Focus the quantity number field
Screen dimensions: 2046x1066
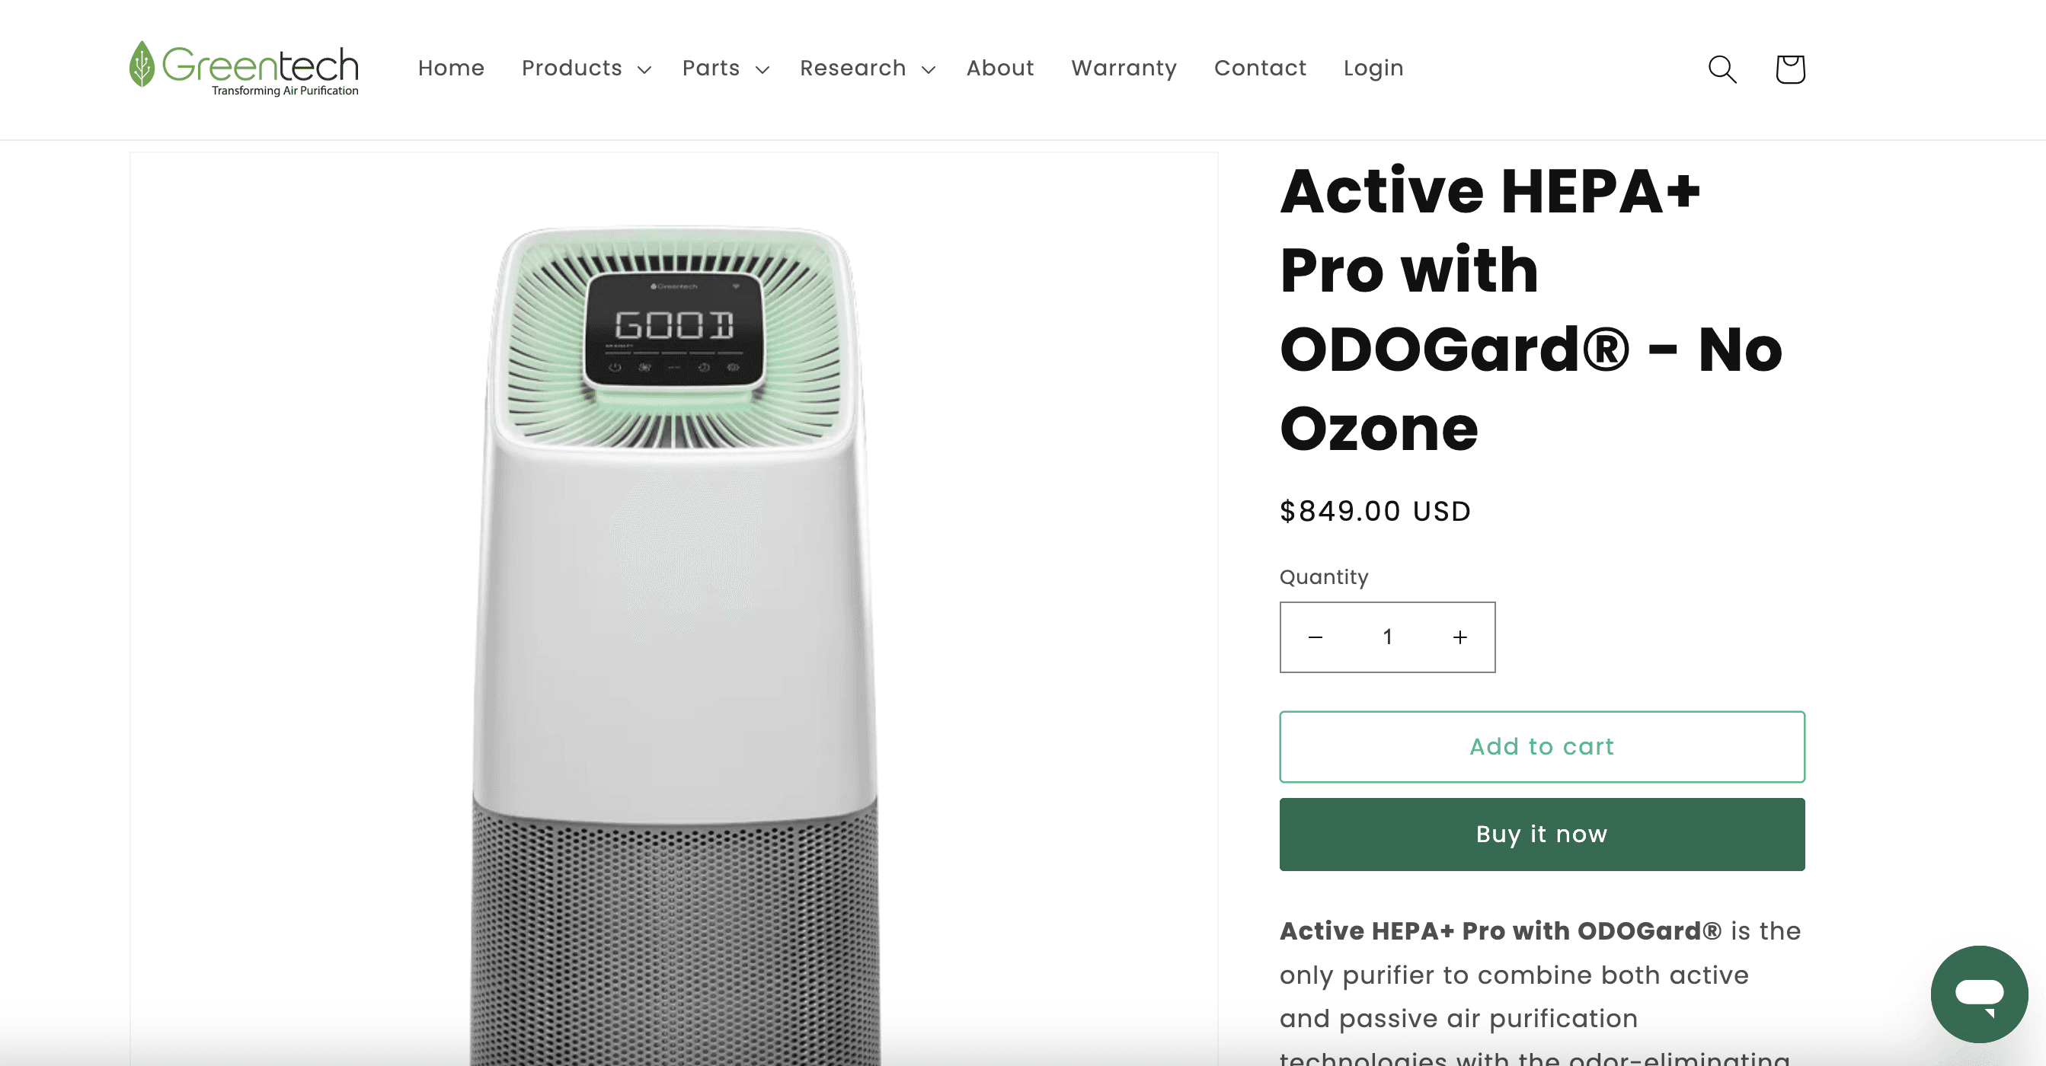click(1388, 637)
